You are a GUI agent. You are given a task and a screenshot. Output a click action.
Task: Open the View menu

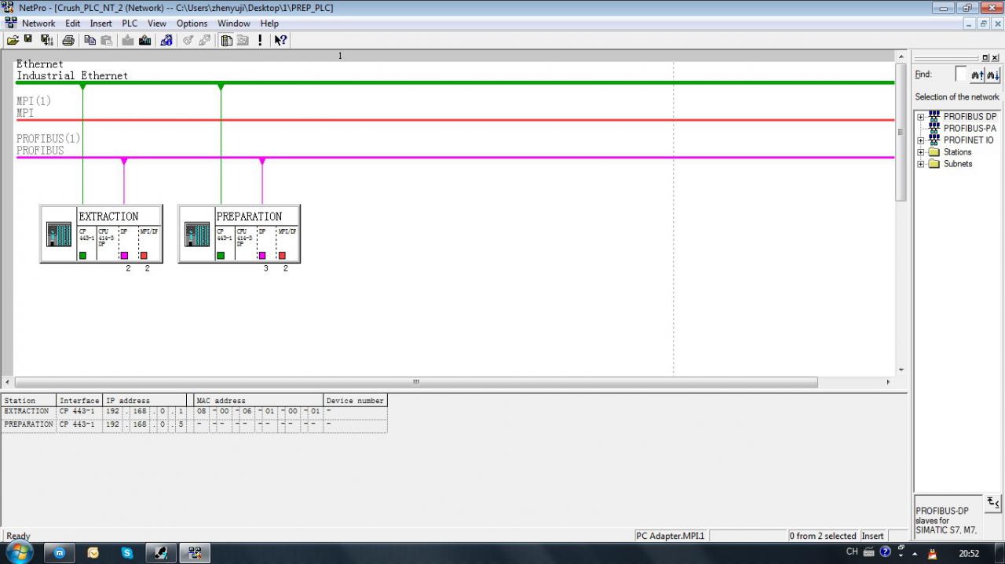point(157,24)
